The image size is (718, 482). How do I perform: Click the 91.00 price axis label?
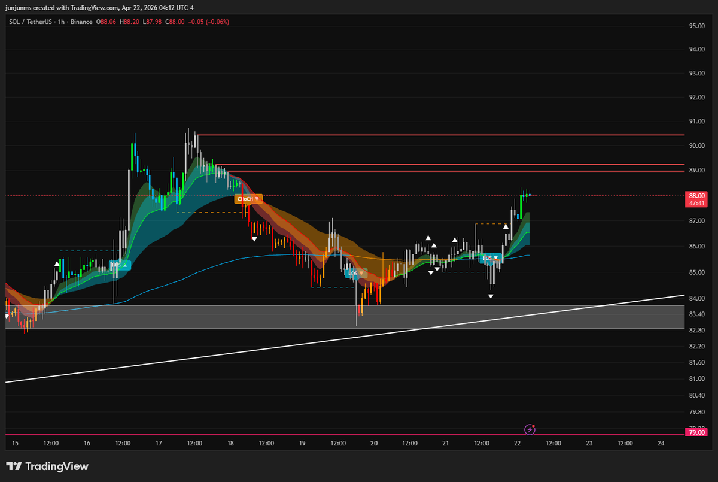696,122
